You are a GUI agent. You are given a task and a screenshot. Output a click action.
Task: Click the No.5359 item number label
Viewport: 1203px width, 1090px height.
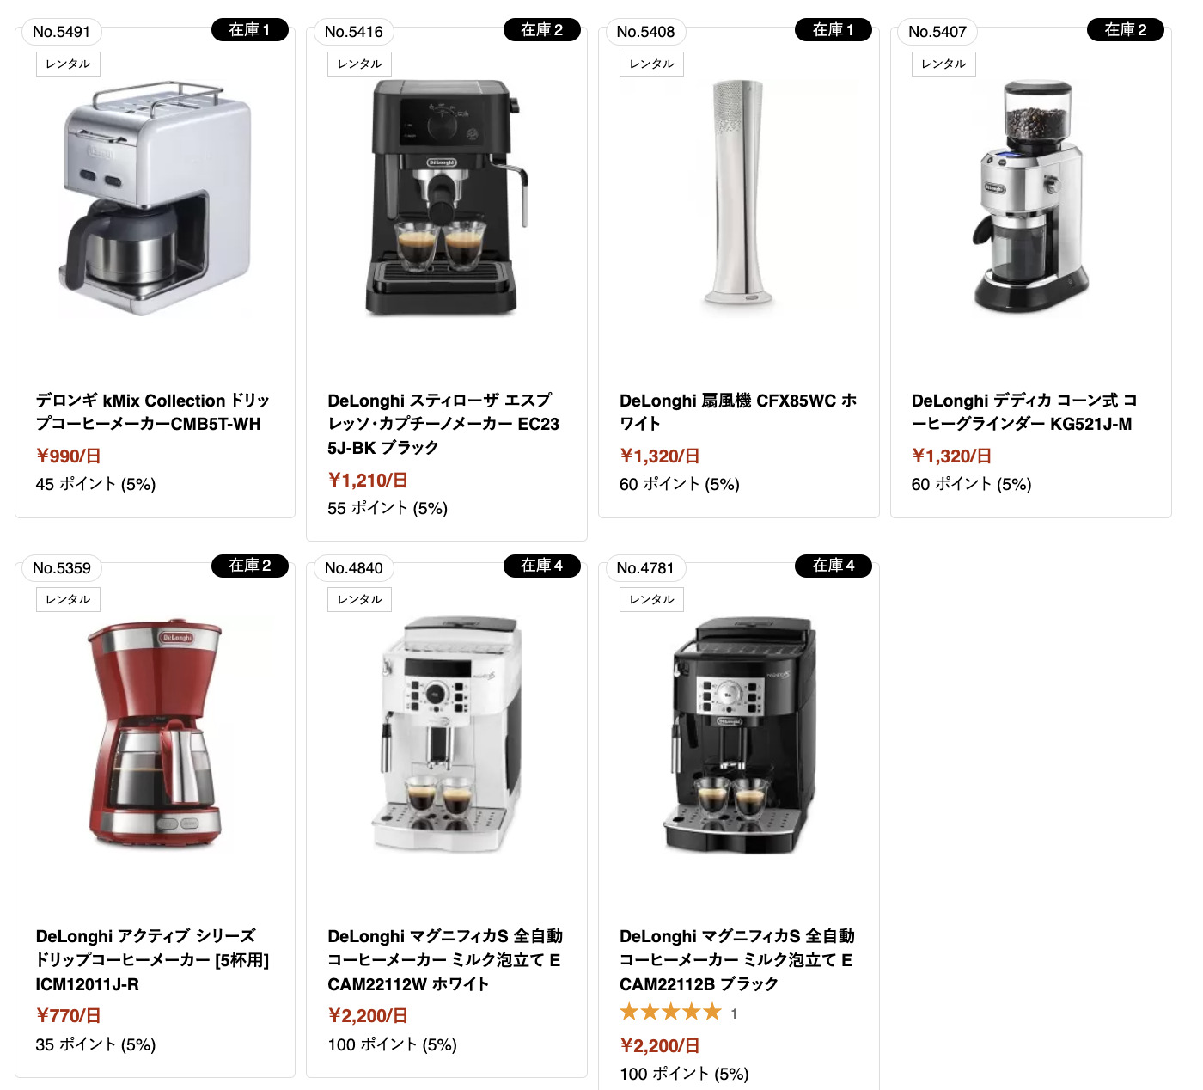62,568
